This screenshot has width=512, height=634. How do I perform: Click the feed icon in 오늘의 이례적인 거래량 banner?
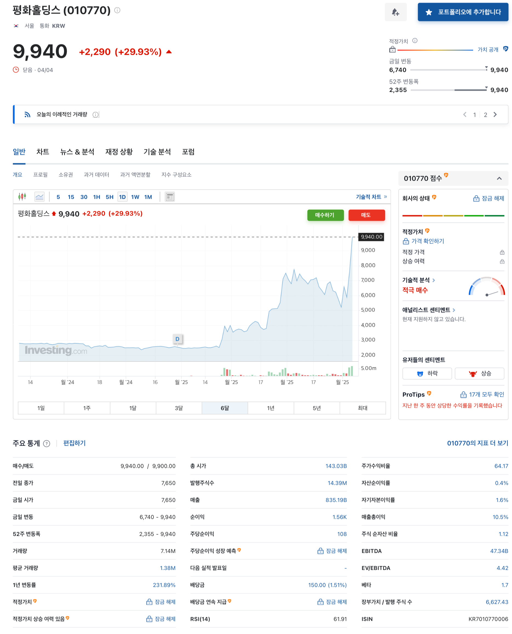27,115
